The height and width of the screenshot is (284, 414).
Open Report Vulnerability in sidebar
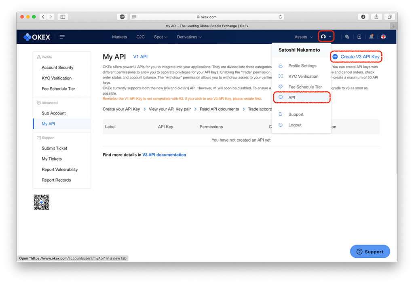pyautogui.click(x=60, y=170)
